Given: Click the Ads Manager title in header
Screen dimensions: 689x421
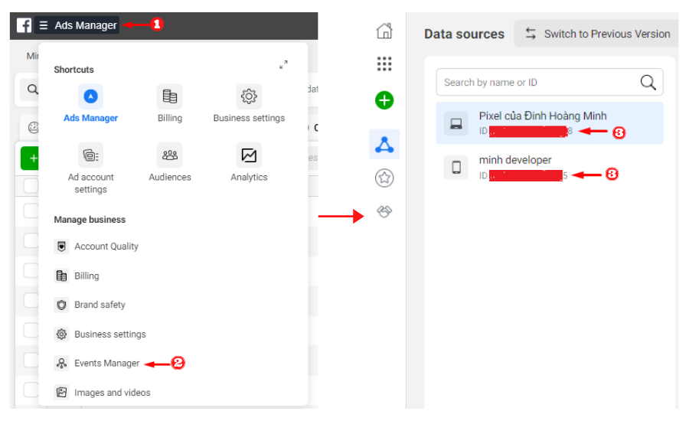Looking at the screenshot, I should (x=86, y=25).
